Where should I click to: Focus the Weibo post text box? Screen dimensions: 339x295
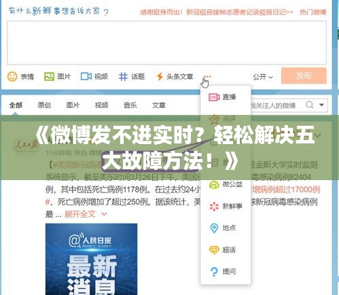click(x=166, y=43)
